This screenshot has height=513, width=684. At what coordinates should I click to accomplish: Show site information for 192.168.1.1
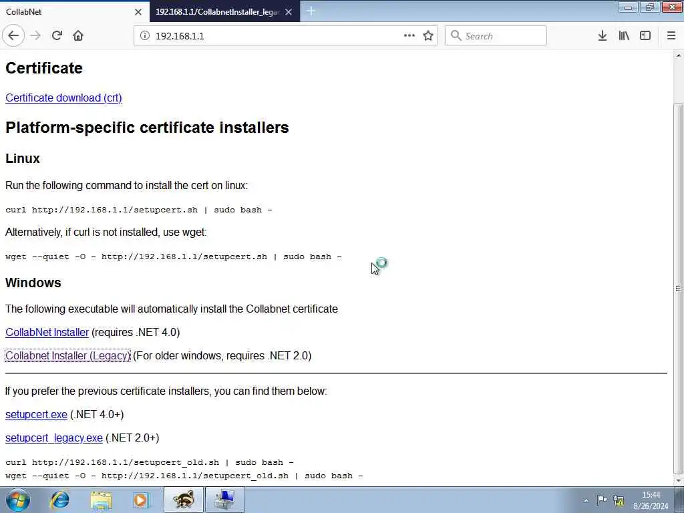click(x=145, y=36)
